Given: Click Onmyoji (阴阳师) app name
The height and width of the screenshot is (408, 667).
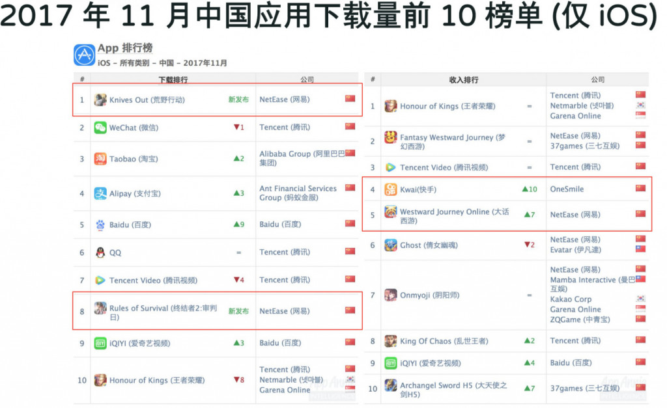Looking at the screenshot, I should click(x=430, y=295).
